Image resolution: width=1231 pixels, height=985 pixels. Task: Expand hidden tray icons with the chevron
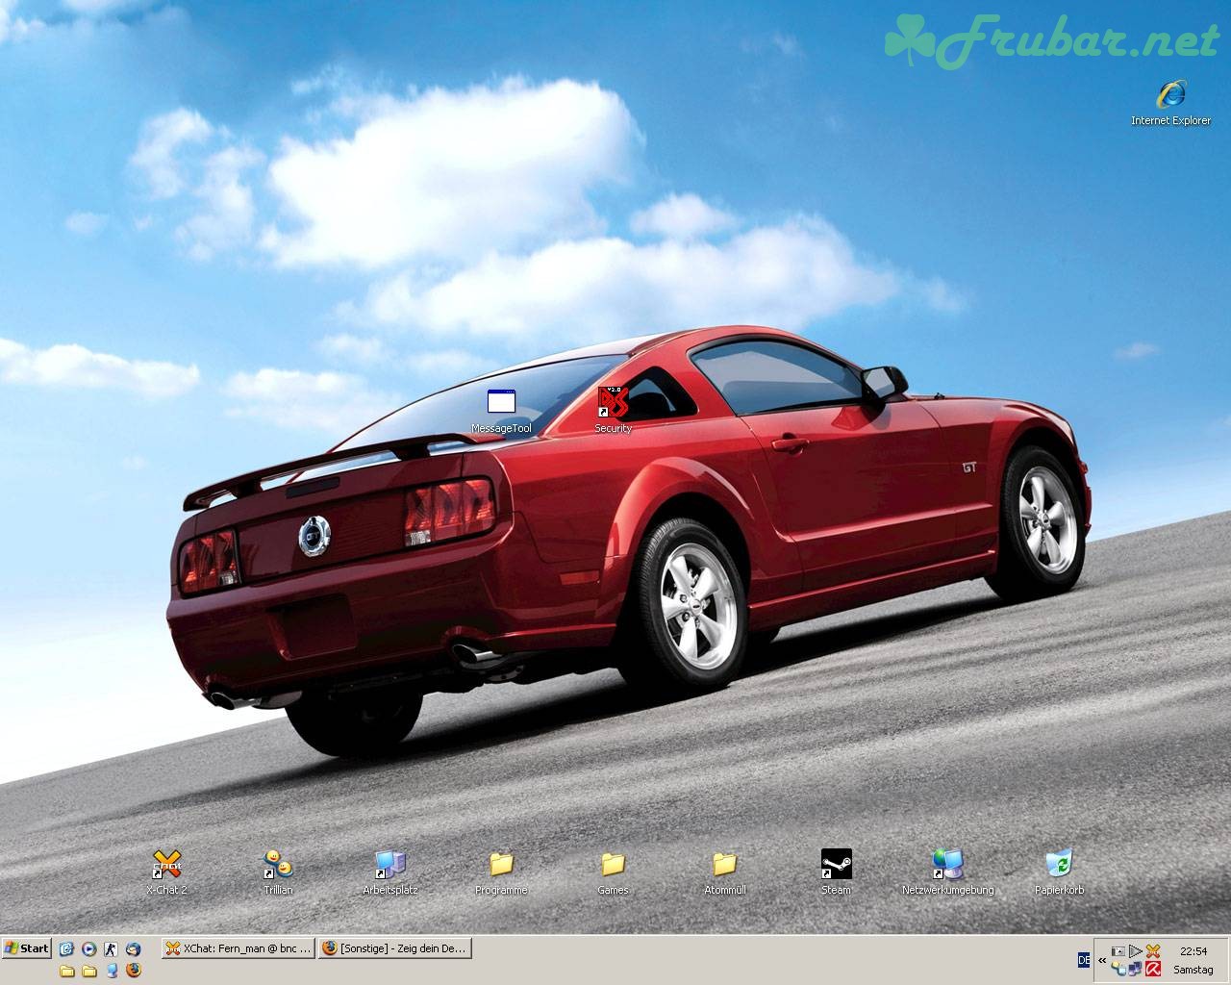[1102, 960]
